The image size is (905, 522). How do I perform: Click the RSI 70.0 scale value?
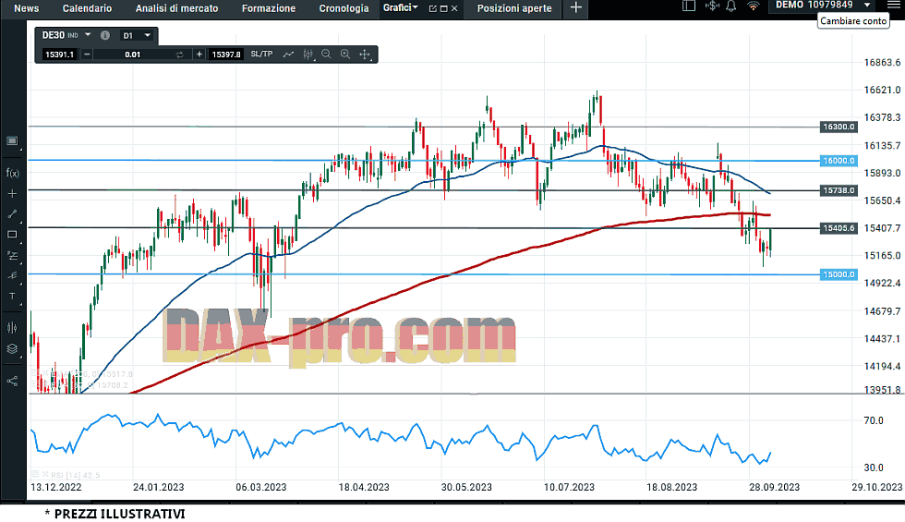pos(874,420)
